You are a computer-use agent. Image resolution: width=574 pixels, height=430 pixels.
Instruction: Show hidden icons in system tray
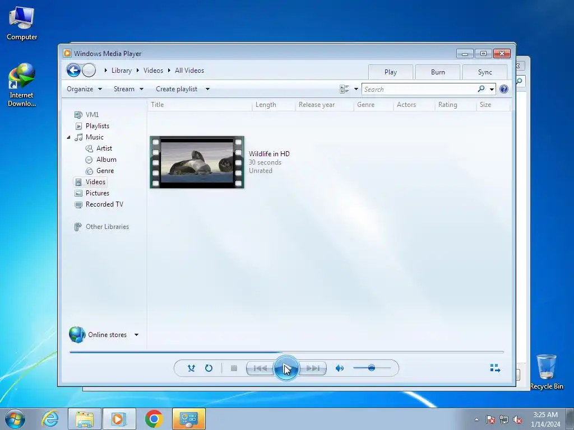(x=476, y=419)
